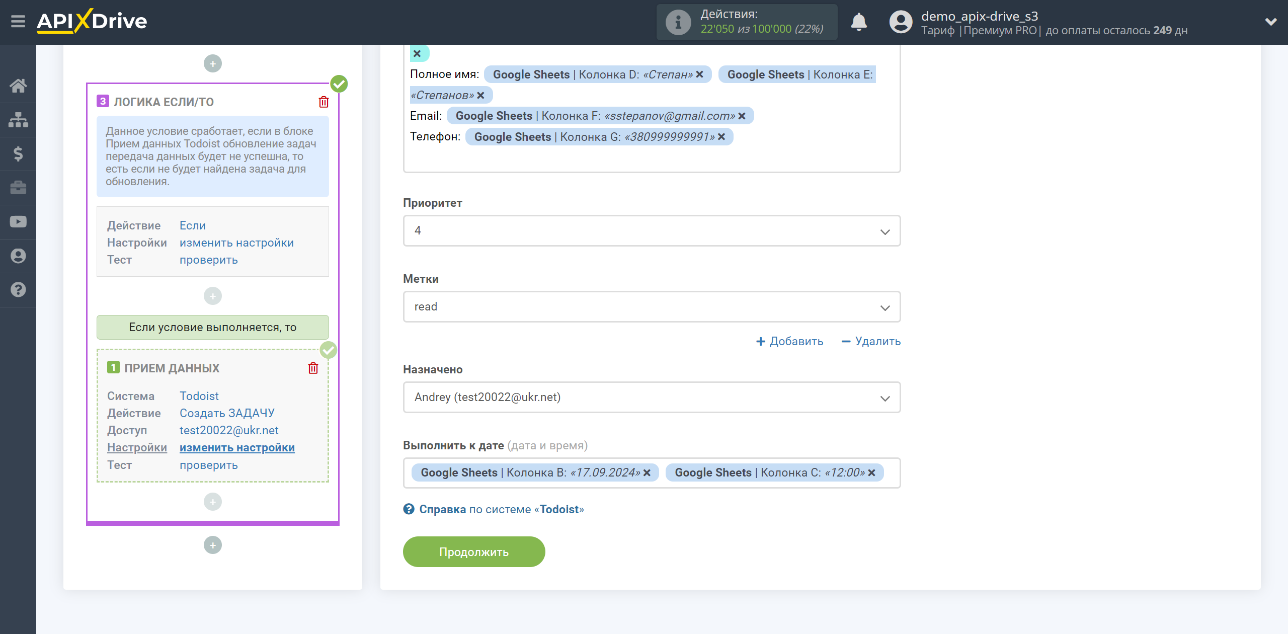Click the ПРИЕМ ДАННЫХ title
The image size is (1288, 634).
(172, 368)
